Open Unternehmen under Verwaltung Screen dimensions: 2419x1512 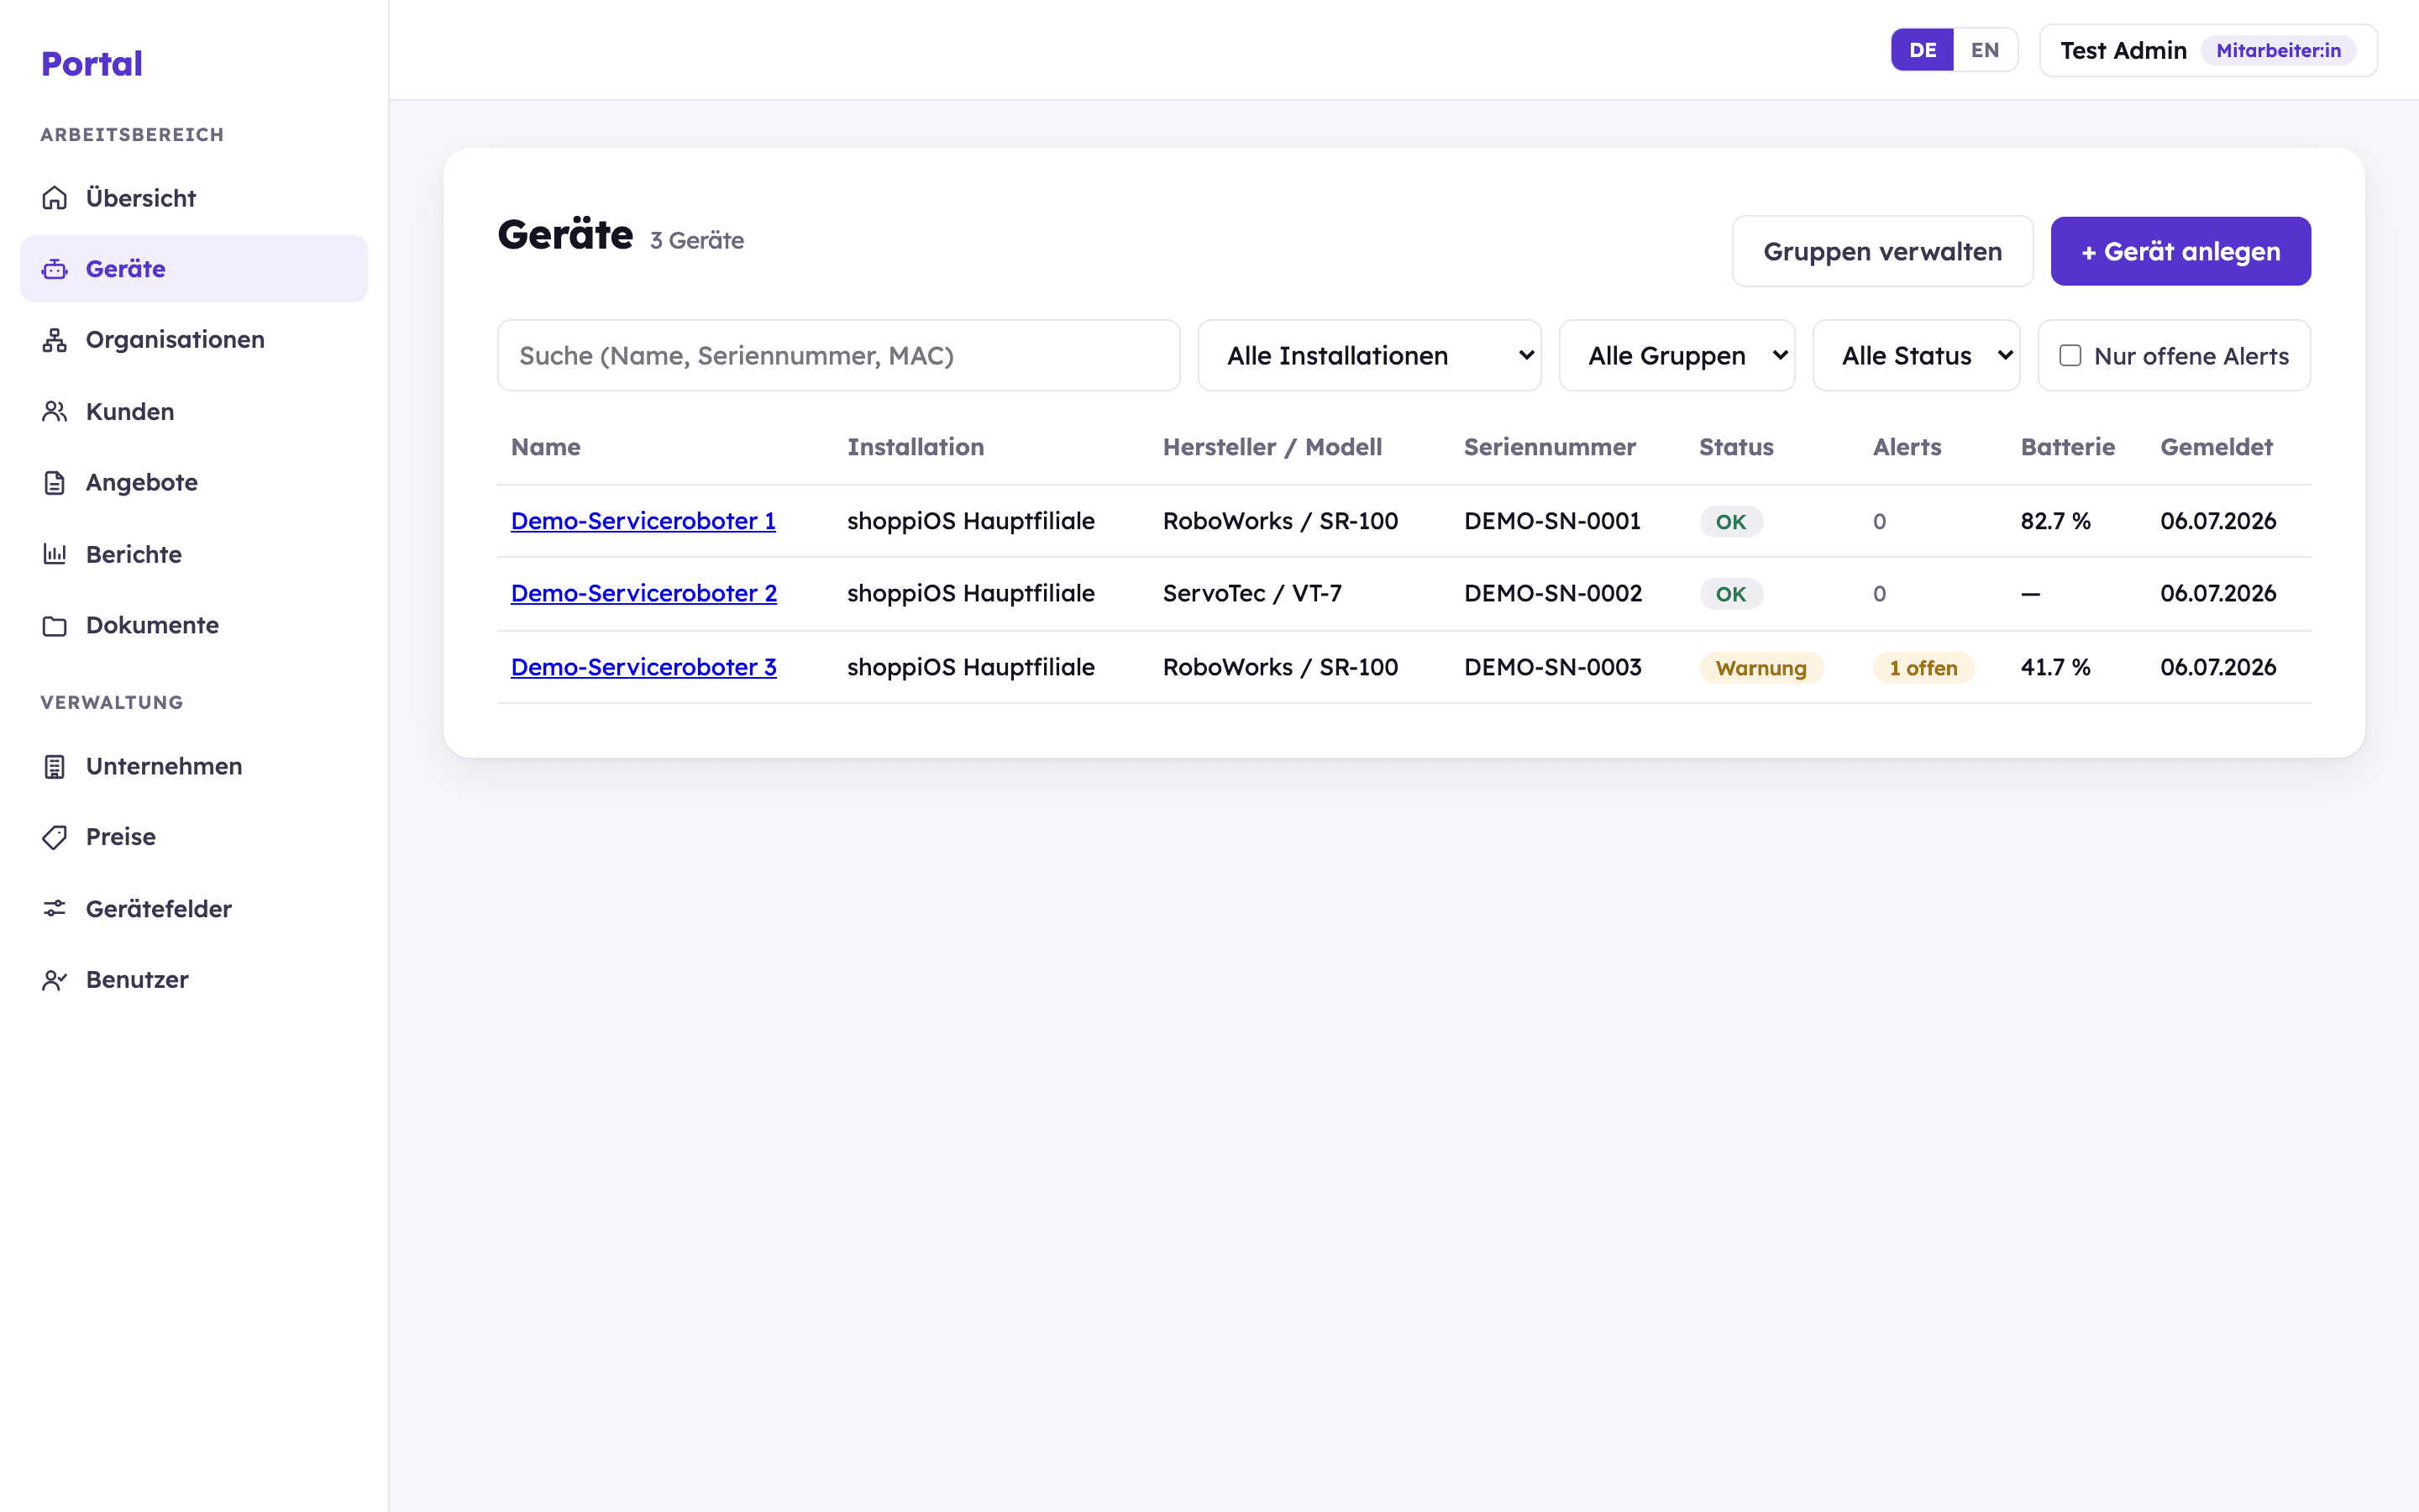click(x=194, y=766)
